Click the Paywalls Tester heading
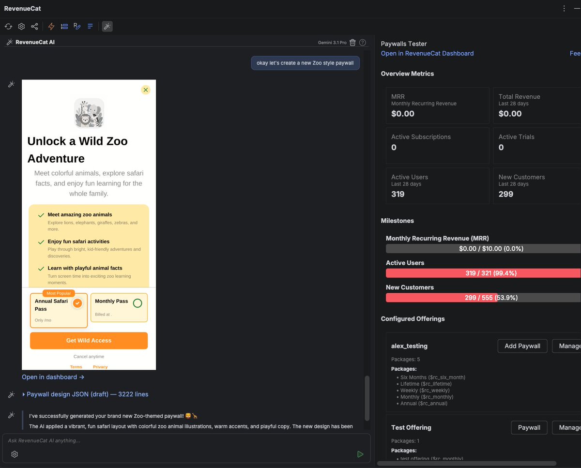Screen dimensions: 581x468 point(404,44)
